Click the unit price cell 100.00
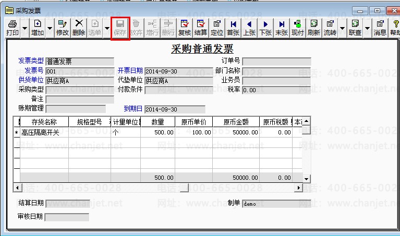 tap(194, 132)
